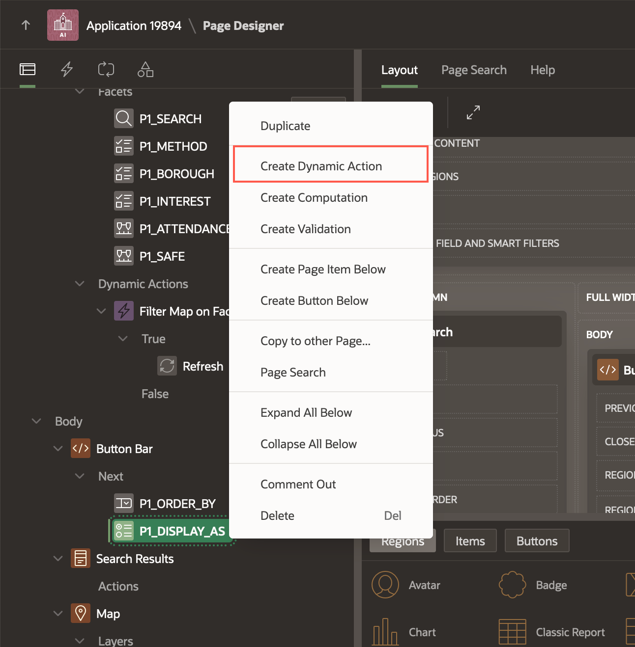
Task: Select the Avatar region icon
Action: click(385, 585)
